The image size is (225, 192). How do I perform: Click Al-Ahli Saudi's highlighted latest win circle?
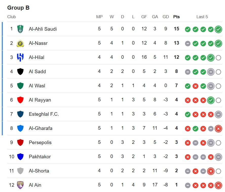tap(218, 29)
